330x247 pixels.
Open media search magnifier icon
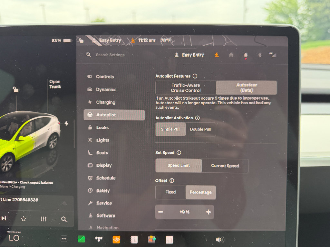point(64,219)
